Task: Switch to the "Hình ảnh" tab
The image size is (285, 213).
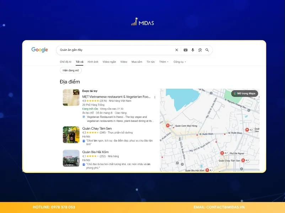Action: [x=93, y=62]
